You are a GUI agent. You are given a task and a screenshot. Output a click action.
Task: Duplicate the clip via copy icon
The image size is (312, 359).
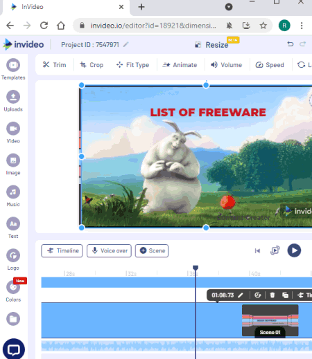click(285, 295)
